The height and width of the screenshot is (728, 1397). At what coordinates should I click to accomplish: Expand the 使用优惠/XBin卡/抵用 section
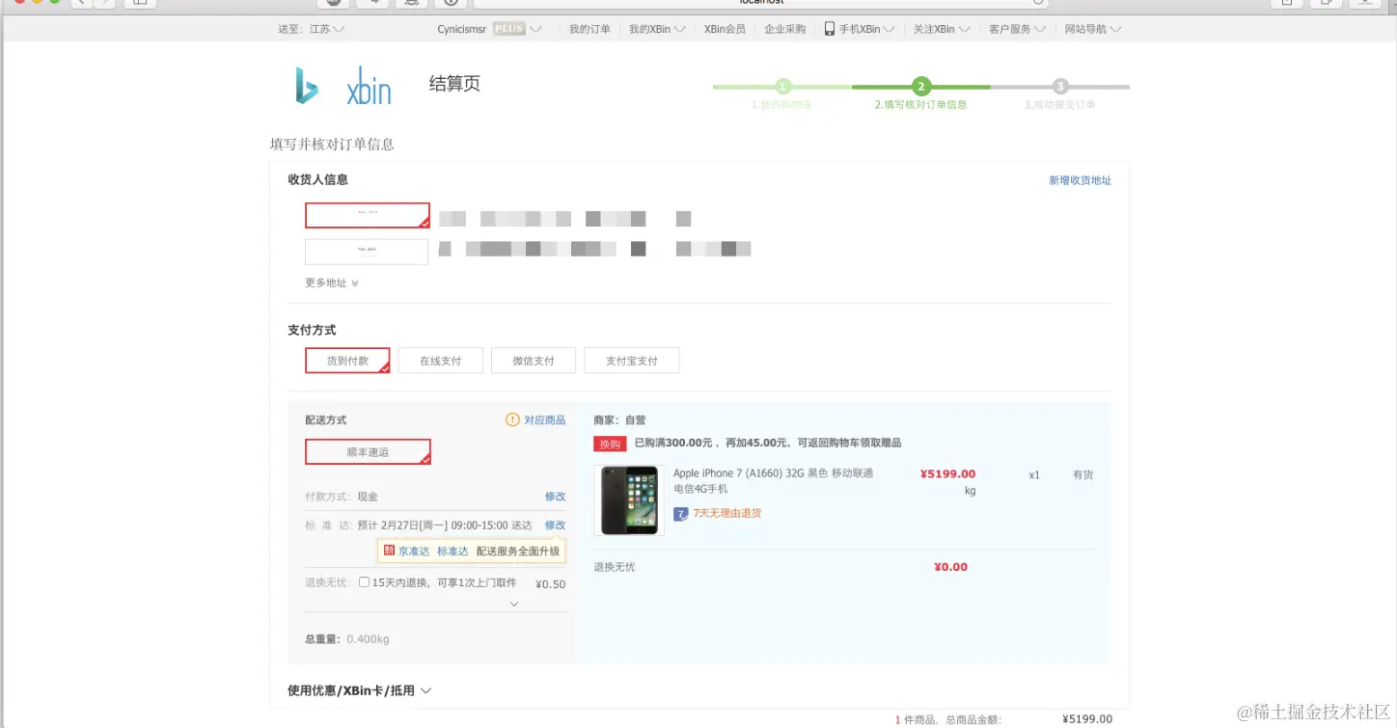pyautogui.click(x=359, y=690)
